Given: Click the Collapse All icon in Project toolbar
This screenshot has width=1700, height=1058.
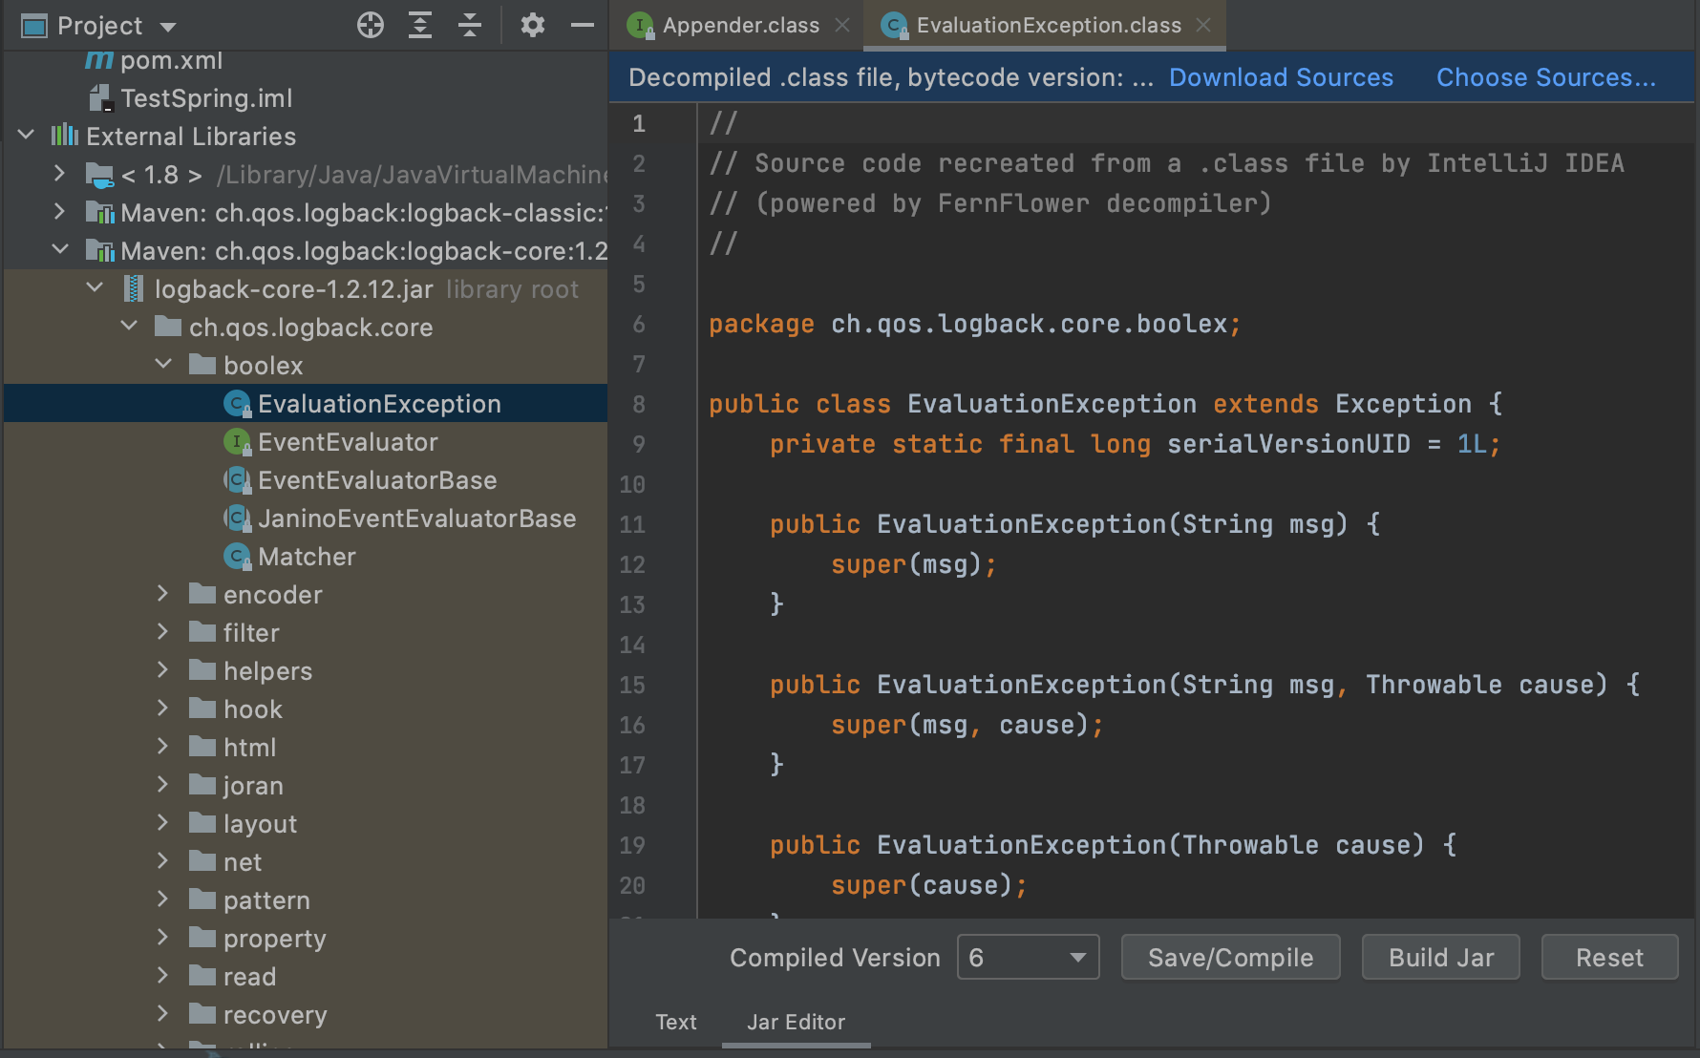Looking at the screenshot, I should click(470, 26).
